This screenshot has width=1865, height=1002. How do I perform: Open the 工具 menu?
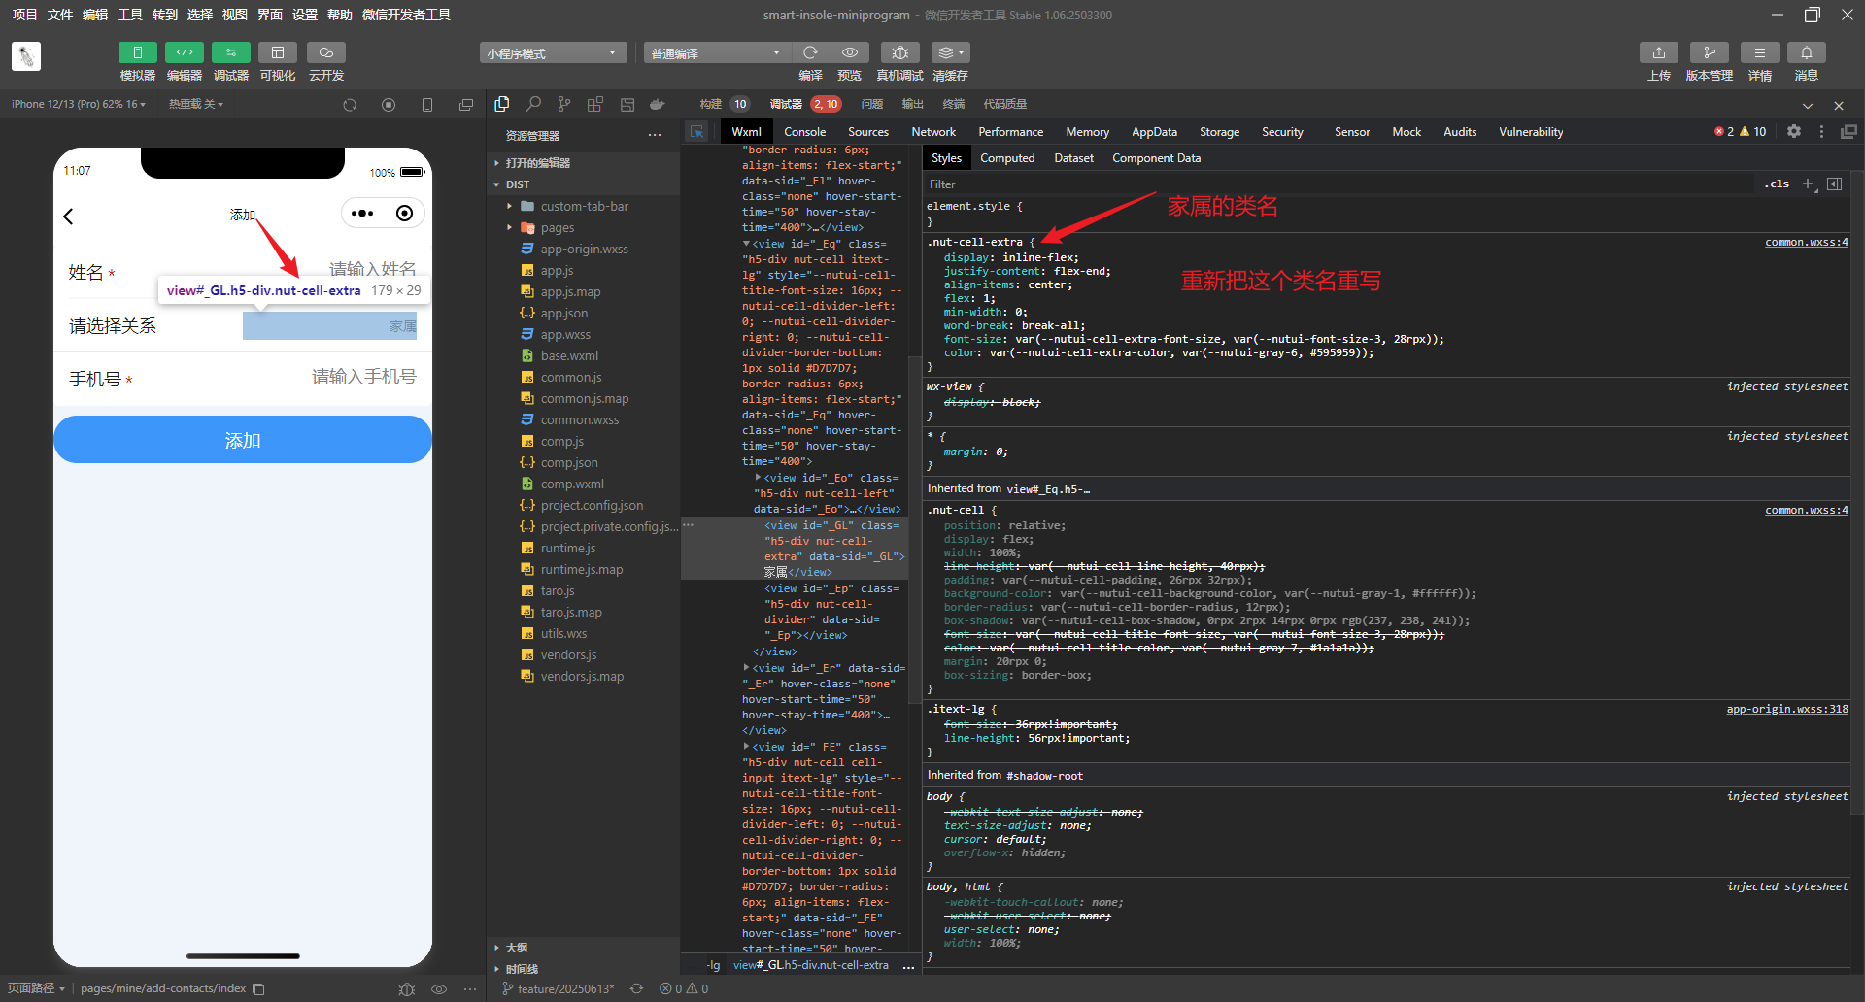(x=129, y=15)
